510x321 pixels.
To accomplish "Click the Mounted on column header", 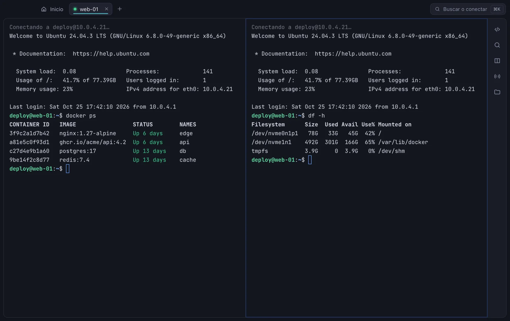I will click(395, 125).
